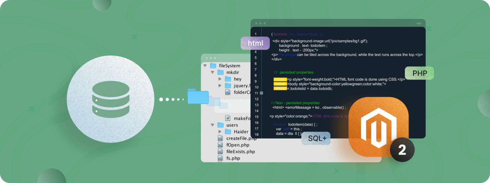Click the fs.php file icon
This screenshot has height=183, width=490.
click(x=221, y=158)
